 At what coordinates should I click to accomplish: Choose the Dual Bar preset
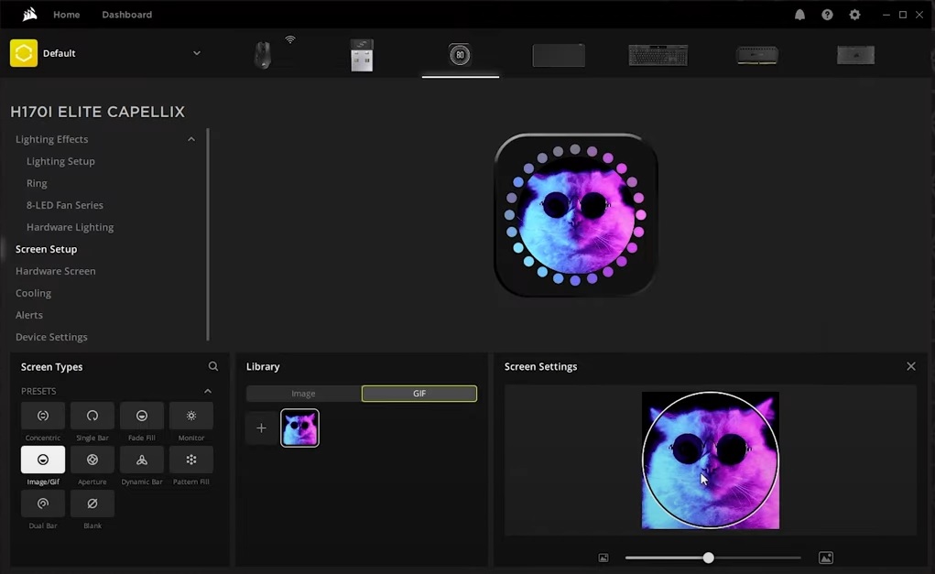pos(43,504)
